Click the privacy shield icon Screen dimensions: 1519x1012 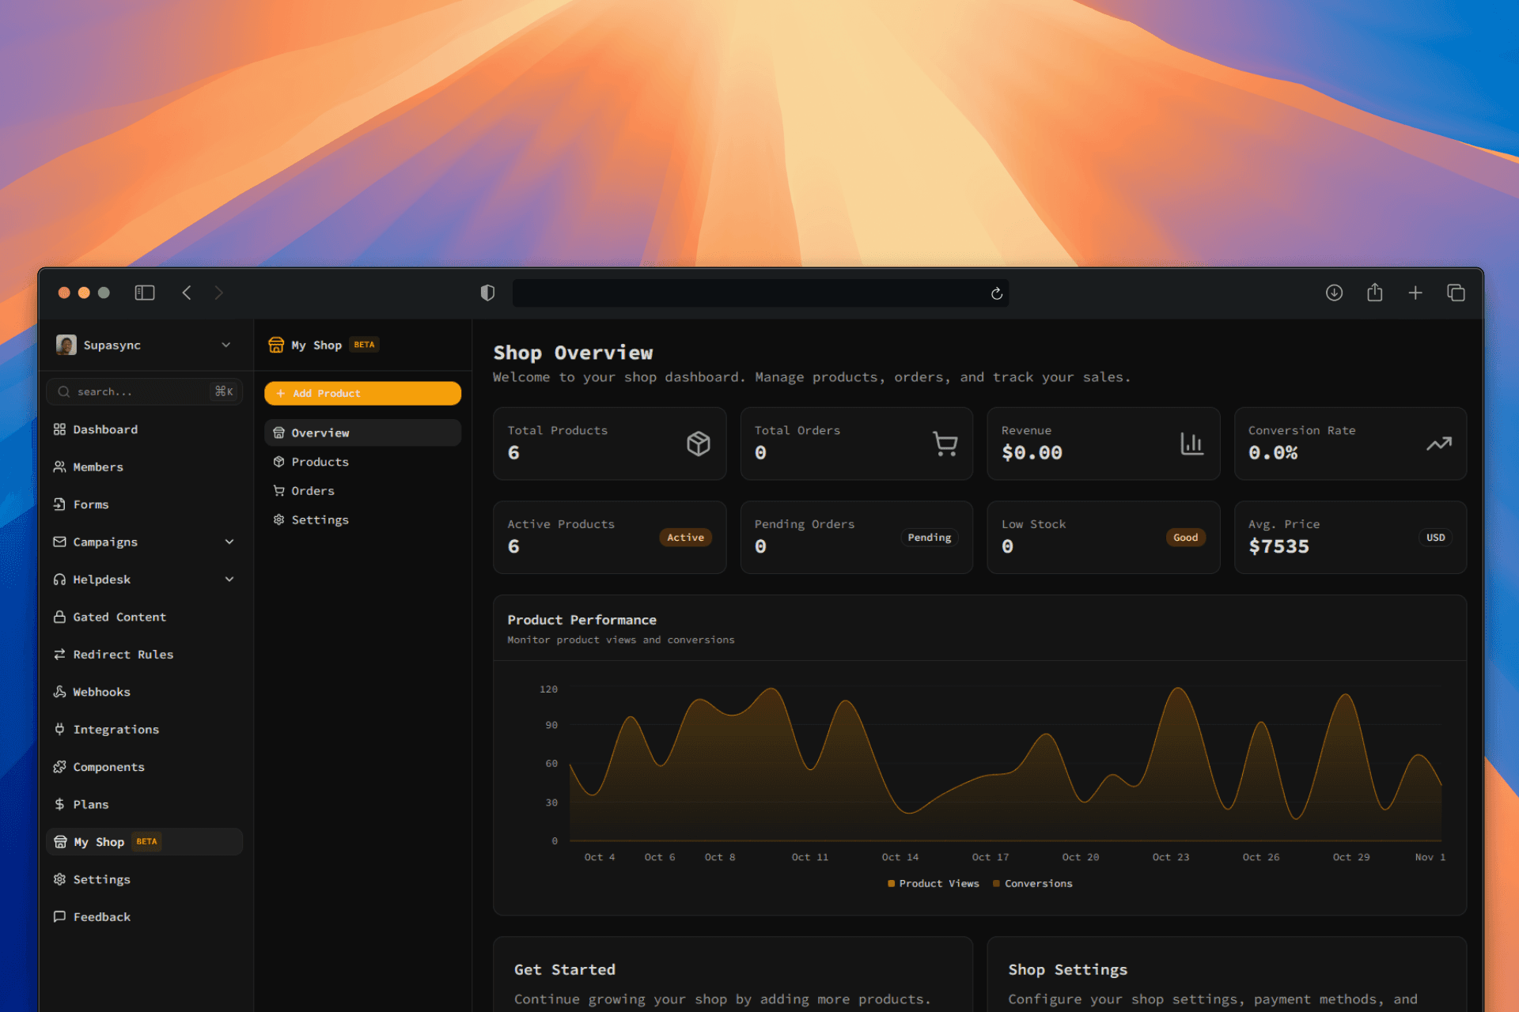tap(487, 293)
